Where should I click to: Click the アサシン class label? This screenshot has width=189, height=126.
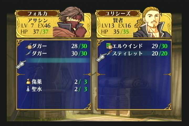[x=38, y=20]
